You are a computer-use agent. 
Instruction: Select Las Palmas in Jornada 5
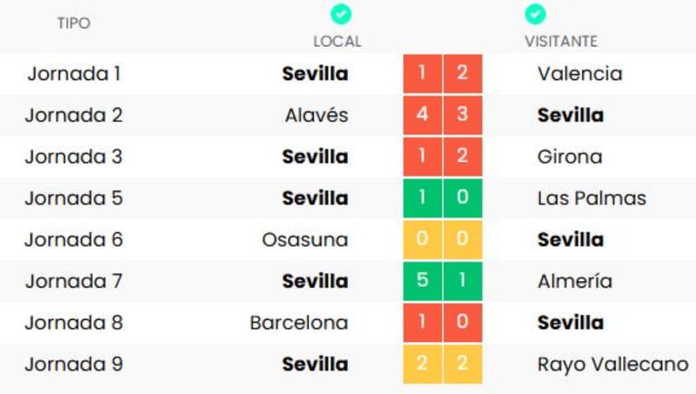pos(592,198)
